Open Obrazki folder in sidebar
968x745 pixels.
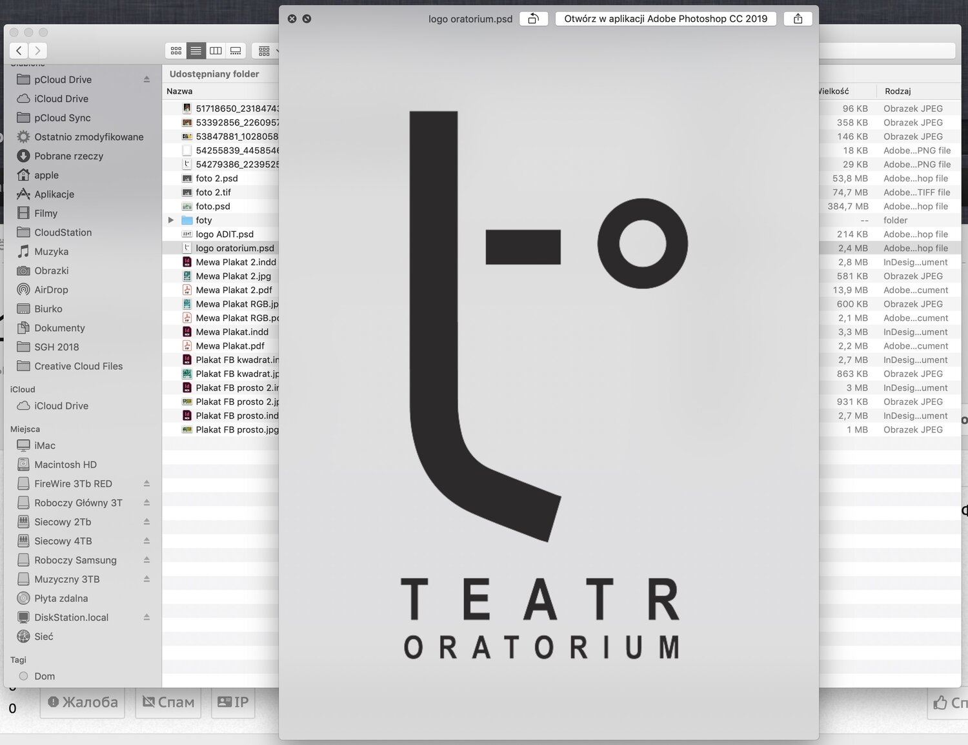click(51, 270)
